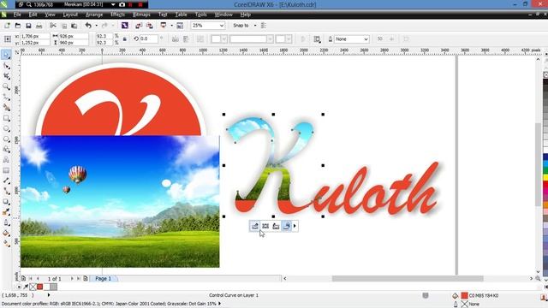Click Edit PowerClip icon in floating toolbar
The width and height of the screenshot is (548, 308).
[x=255, y=226]
